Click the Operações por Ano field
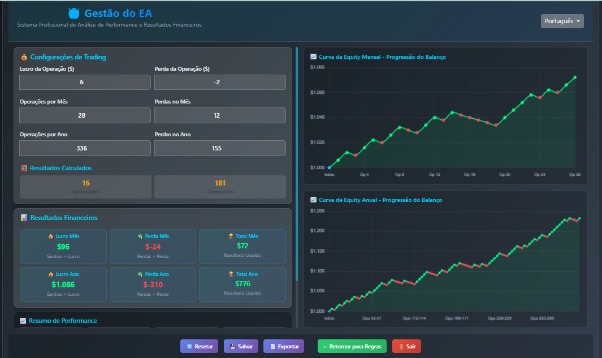This screenshot has height=358, width=602. click(x=85, y=148)
